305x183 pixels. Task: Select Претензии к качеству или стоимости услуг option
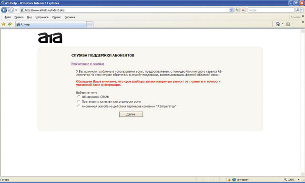[79, 101]
